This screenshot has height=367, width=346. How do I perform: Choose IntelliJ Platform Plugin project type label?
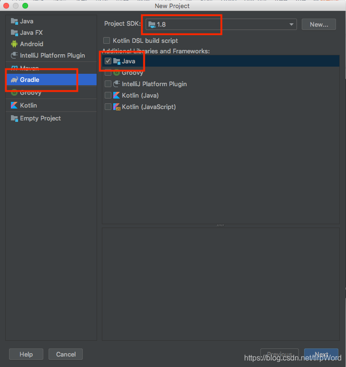pos(52,56)
